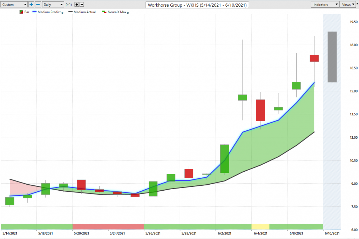The image size is (359, 239).
Task: Click the blue plus zoom-in button
Action: click(x=31, y=5)
